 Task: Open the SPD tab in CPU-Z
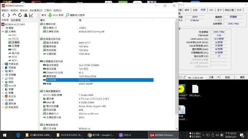tap(211, 10)
